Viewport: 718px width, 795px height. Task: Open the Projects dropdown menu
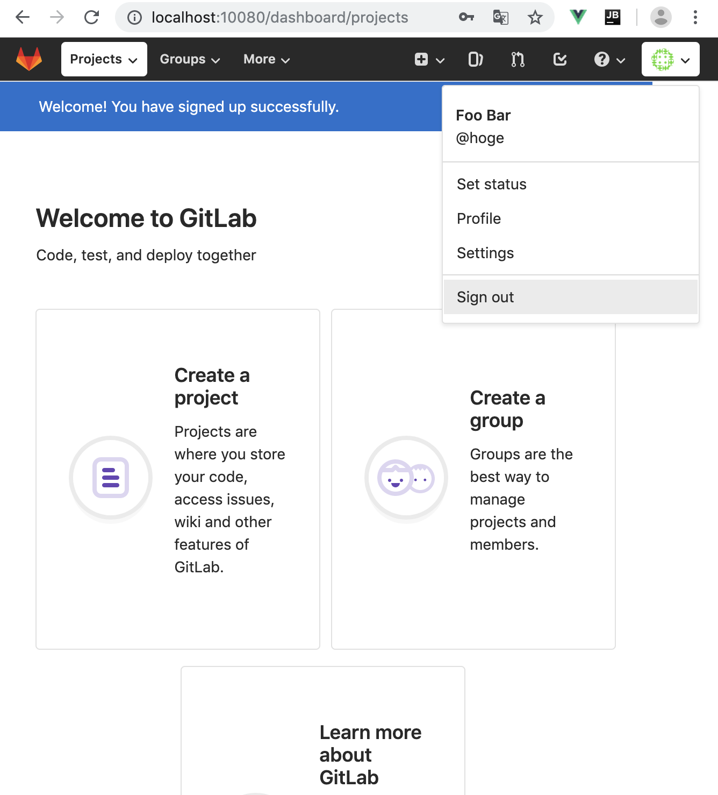pos(104,59)
